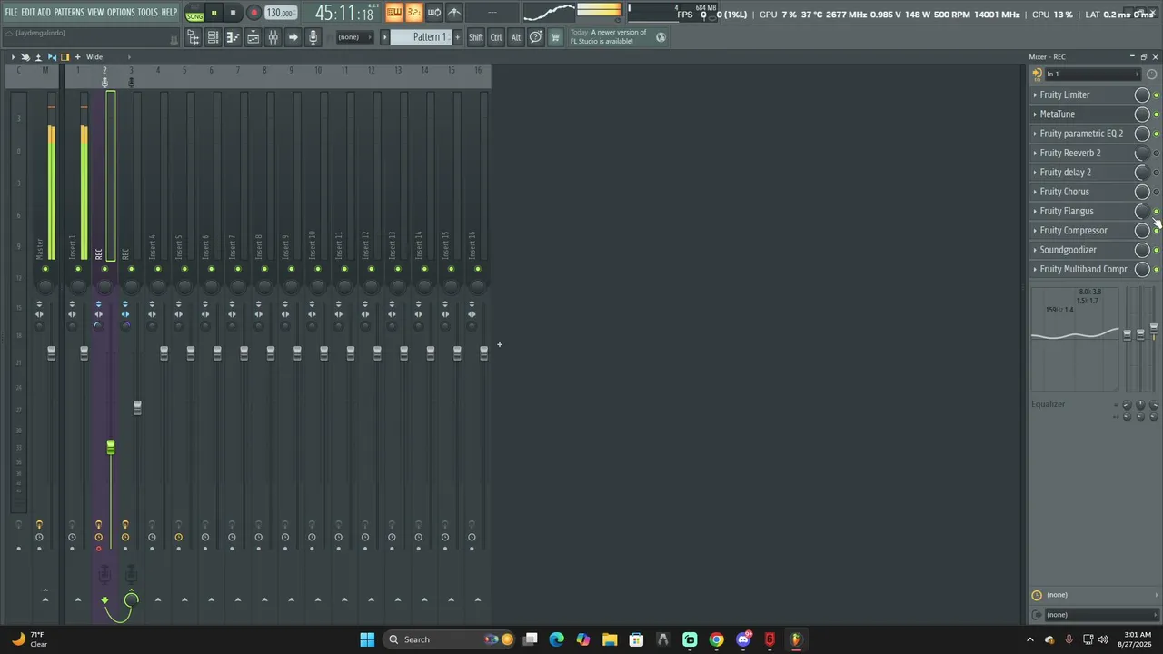The image size is (1163, 654).
Task: Click the help tutorial icon beside Alt
Action: pos(536,37)
